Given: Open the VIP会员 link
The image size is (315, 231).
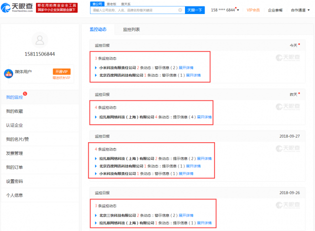Looking at the screenshot, I should pos(253,10).
